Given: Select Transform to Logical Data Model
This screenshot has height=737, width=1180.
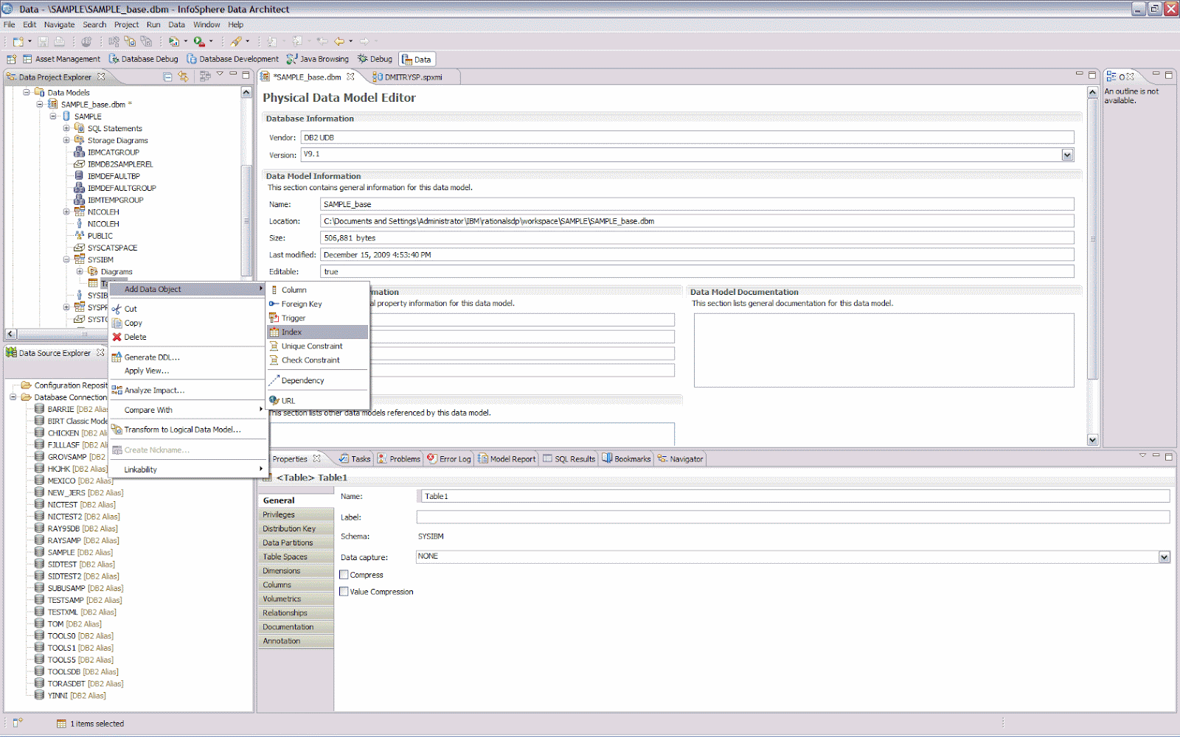Looking at the screenshot, I should (187, 430).
